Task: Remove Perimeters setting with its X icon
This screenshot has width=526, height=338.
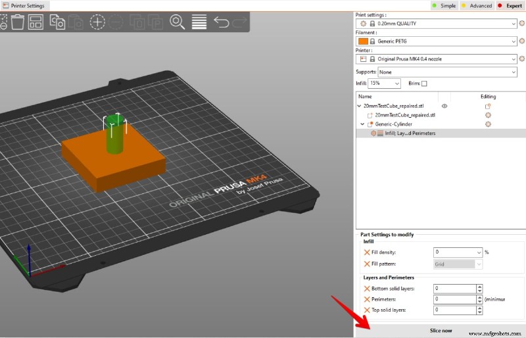Action: [367, 299]
